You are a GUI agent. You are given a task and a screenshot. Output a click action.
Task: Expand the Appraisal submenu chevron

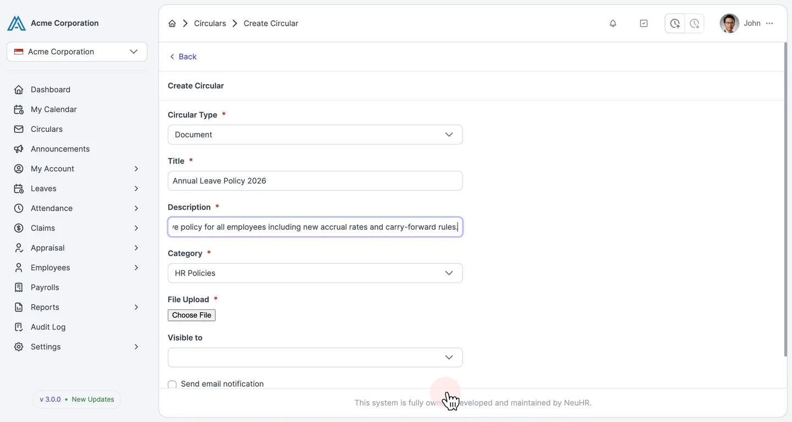tap(136, 248)
